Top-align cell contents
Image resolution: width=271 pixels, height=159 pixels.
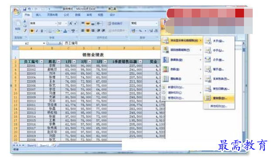point(83,23)
